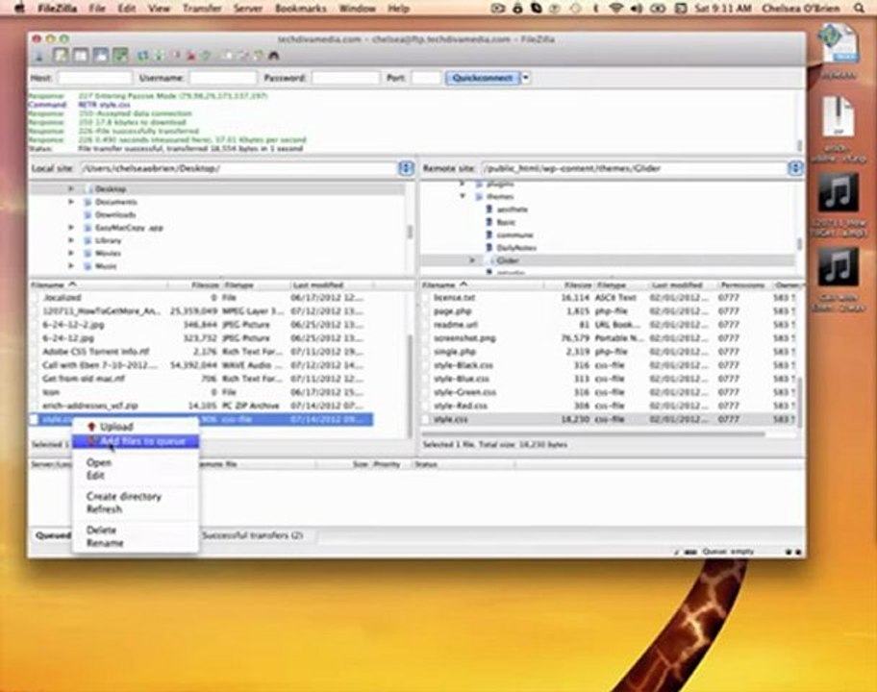Open the Site Manager toolbar icon

point(40,57)
